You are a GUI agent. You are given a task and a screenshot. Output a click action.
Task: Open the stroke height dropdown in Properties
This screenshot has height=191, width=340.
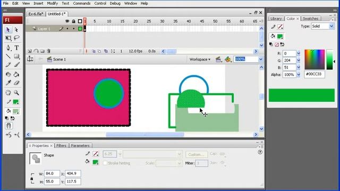click(x=120, y=154)
